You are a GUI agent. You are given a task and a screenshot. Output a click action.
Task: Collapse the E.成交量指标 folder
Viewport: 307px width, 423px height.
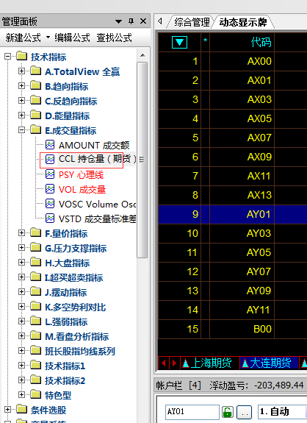point(21,130)
